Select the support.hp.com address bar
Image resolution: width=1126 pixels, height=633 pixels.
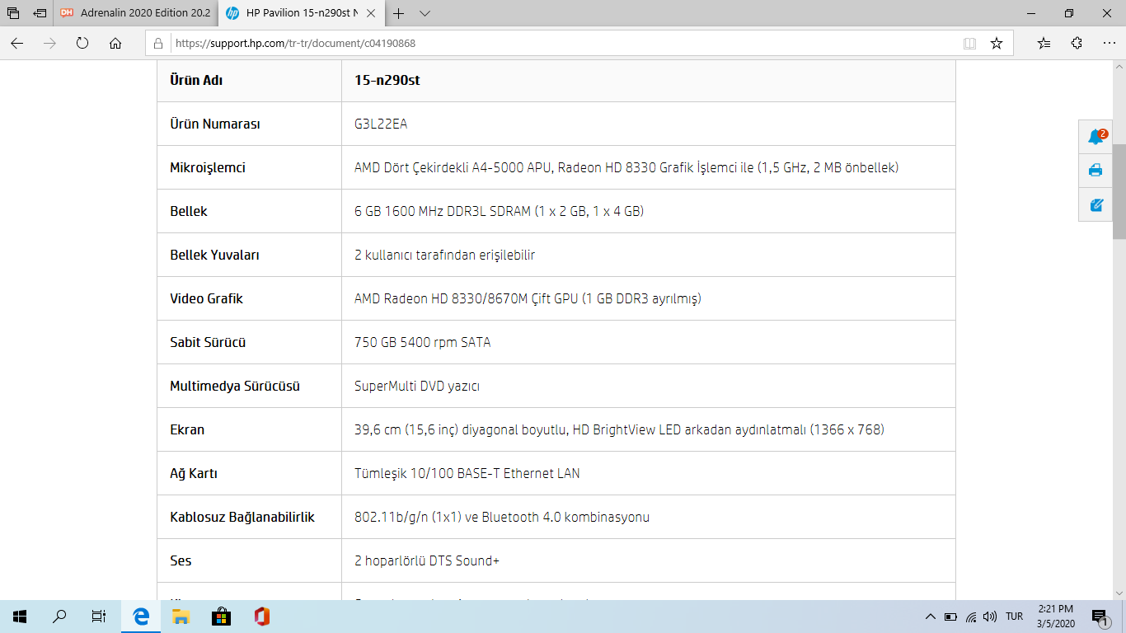pyautogui.click(x=564, y=44)
